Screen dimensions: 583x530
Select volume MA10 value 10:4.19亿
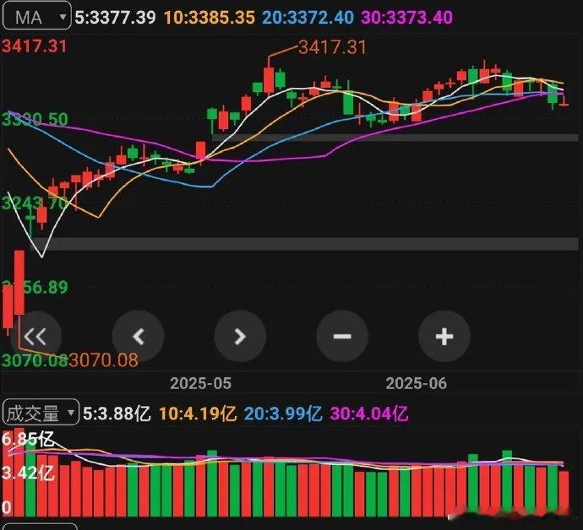pos(198,414)
